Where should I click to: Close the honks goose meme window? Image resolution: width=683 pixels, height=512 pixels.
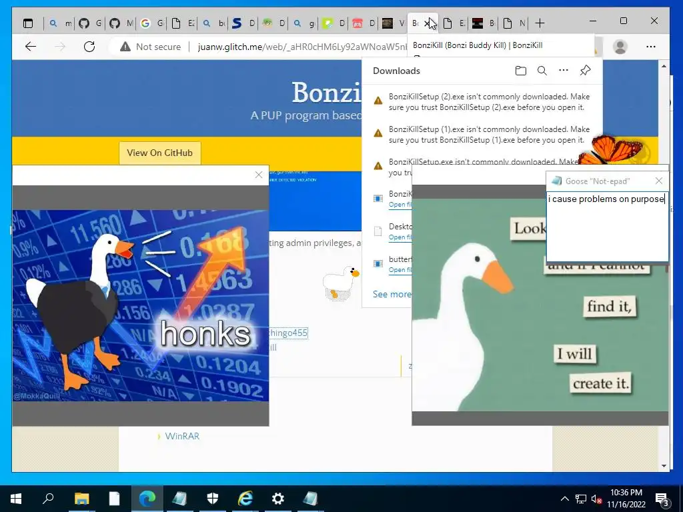pos(259,175)
